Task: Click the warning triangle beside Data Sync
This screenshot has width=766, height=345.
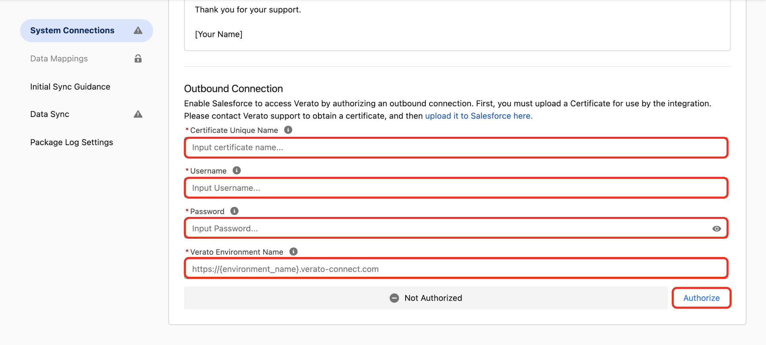Action: [x=138, y=114]
